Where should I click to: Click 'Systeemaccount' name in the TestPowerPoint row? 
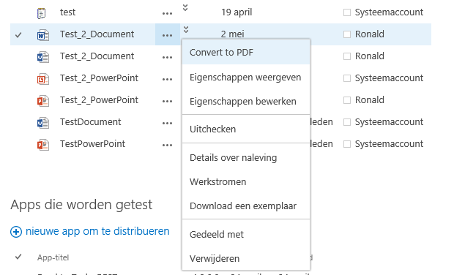389,144
